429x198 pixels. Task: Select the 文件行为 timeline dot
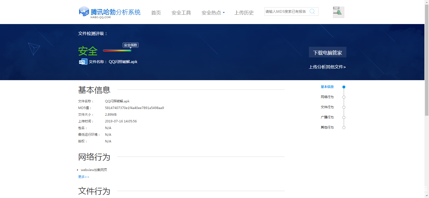click(x=344, y=107)
